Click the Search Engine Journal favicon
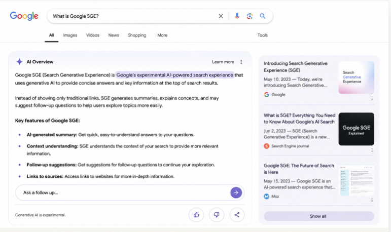Viewport: 391px width, 232px height. 267,146
